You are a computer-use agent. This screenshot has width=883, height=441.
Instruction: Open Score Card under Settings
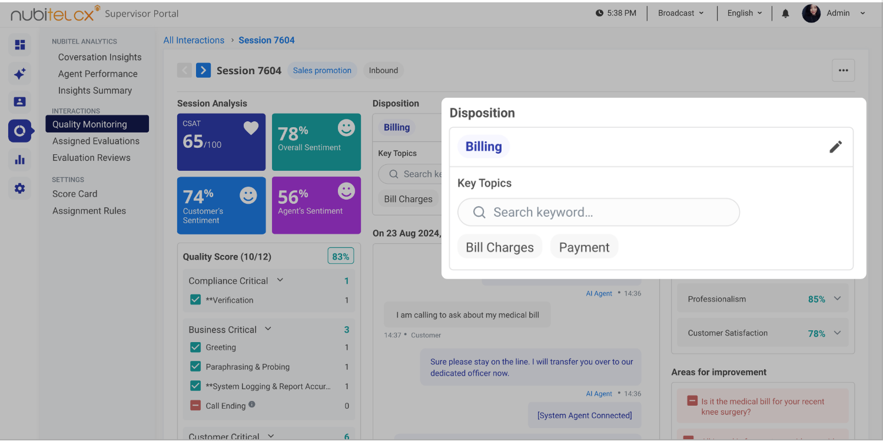[x=75, y=194]
